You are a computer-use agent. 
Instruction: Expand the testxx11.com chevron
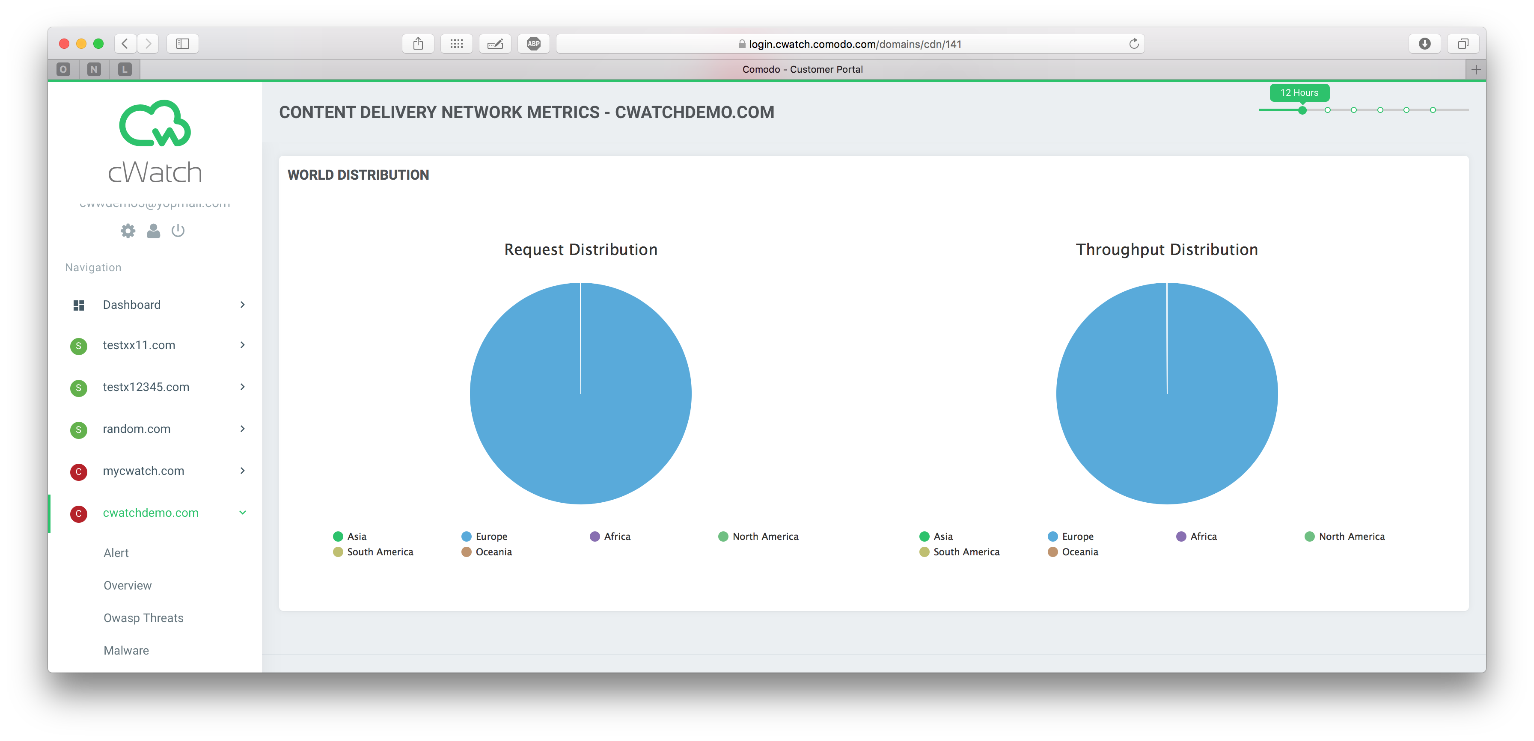point(242,345)
